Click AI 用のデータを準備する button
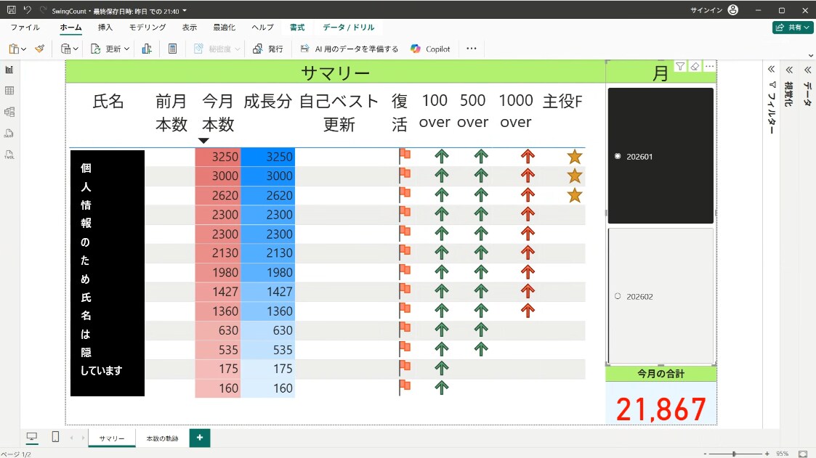Image resolution: width=816 pixels, height=458 pixels. point(350,49)
